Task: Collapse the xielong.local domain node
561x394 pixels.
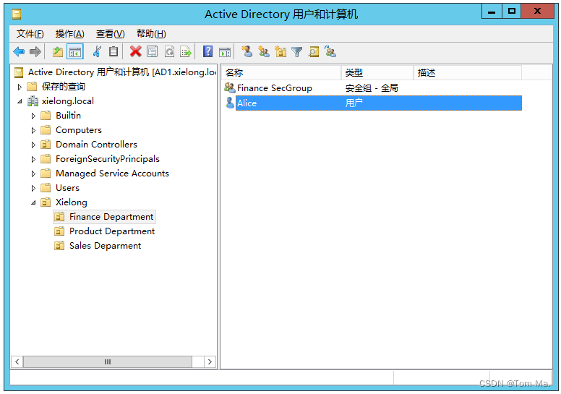Action: [20, 102]
